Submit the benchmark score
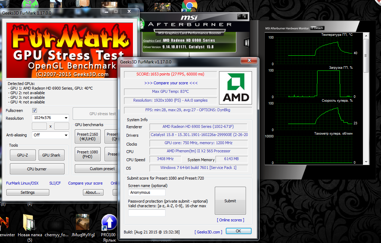The width and height of the screenshot is (381, 243). pos(230,201)
